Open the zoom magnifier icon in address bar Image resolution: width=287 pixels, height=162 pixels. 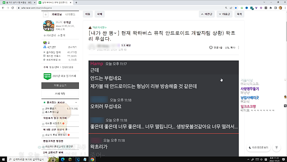point(226,8)
